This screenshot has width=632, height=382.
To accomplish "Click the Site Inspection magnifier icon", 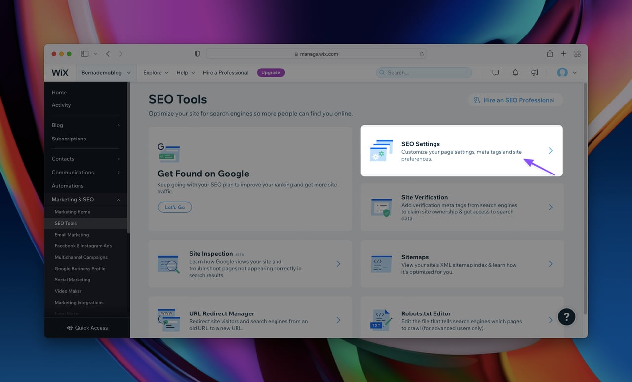I will click(x=168, y=264).
